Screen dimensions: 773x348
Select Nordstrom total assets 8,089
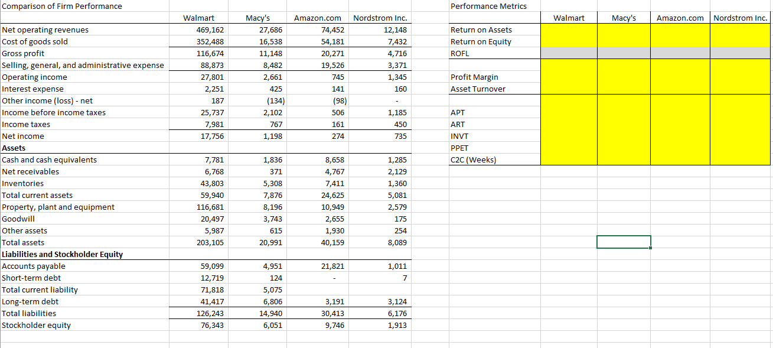[396, 242]
